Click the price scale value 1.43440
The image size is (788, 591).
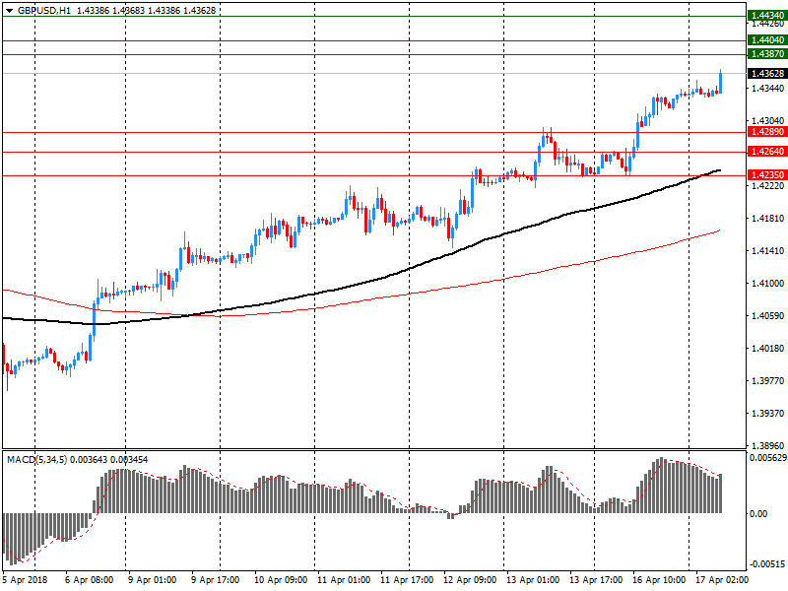[767, 89]
